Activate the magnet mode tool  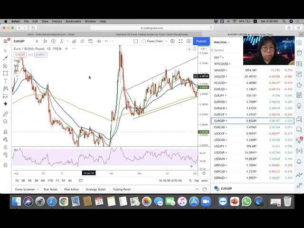point(5,132)
